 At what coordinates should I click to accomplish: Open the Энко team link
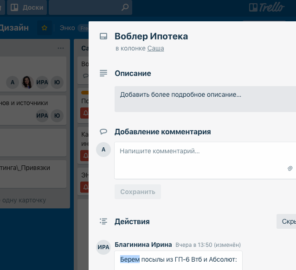(x=67, y=28)
